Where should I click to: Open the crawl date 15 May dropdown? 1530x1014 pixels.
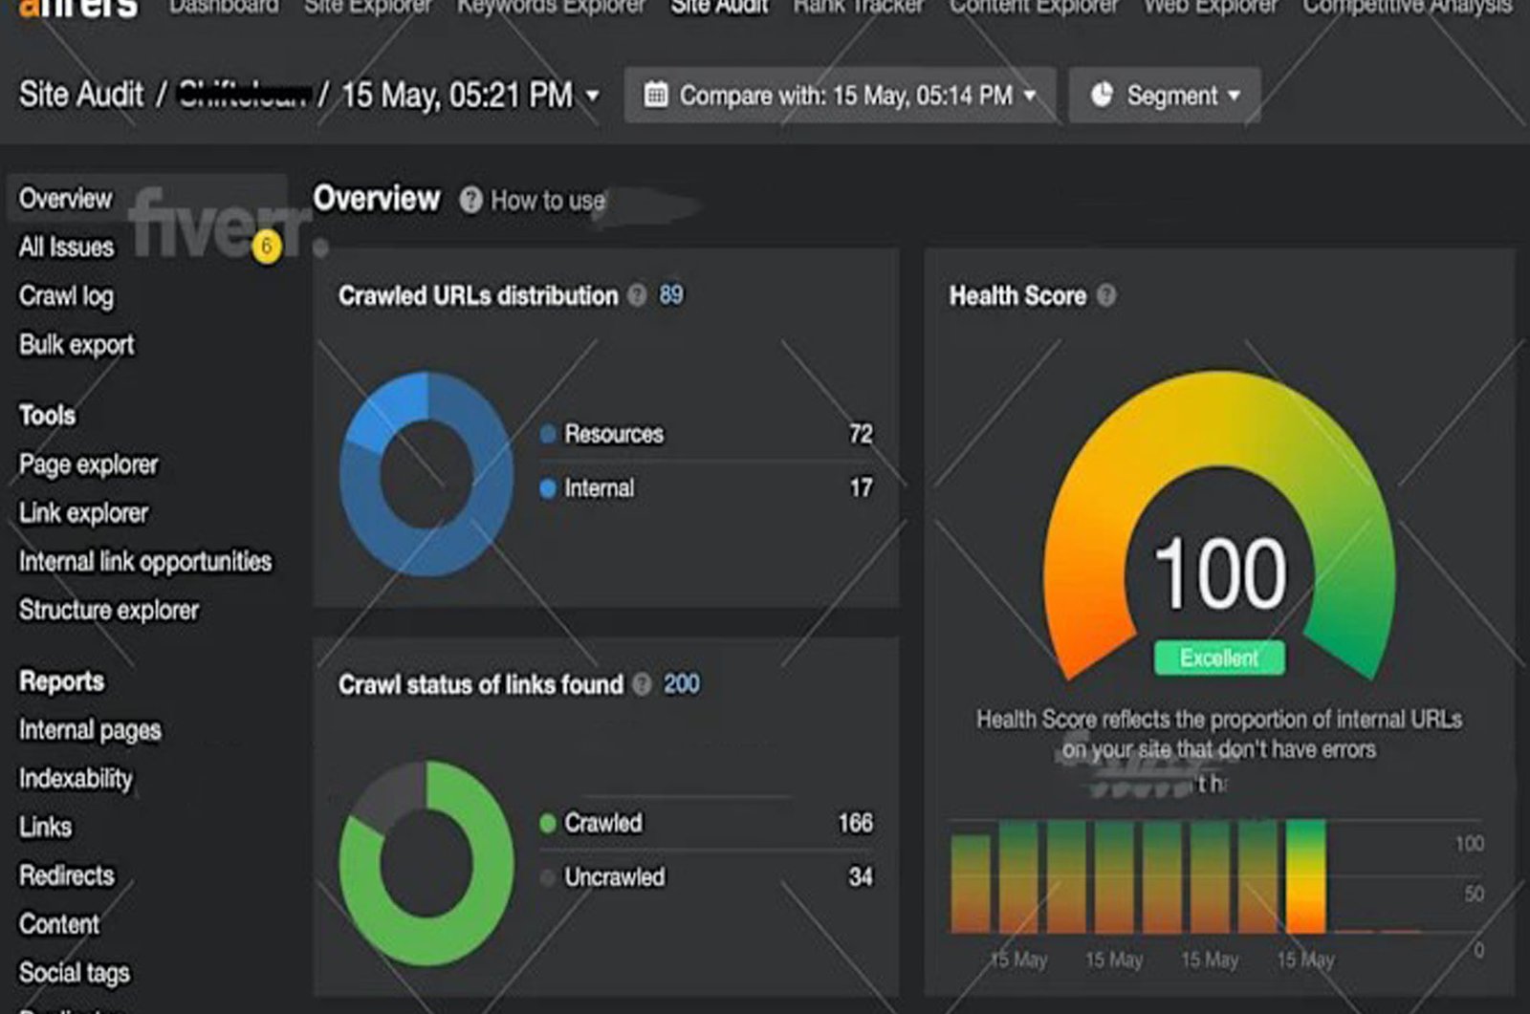coord(592,96)
